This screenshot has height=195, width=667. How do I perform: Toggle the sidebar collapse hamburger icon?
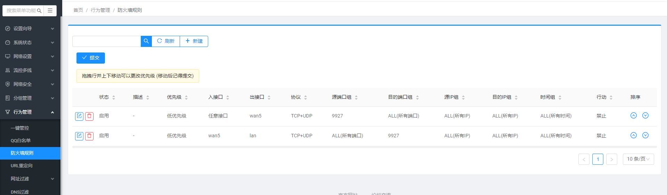(x=50, y=10)
